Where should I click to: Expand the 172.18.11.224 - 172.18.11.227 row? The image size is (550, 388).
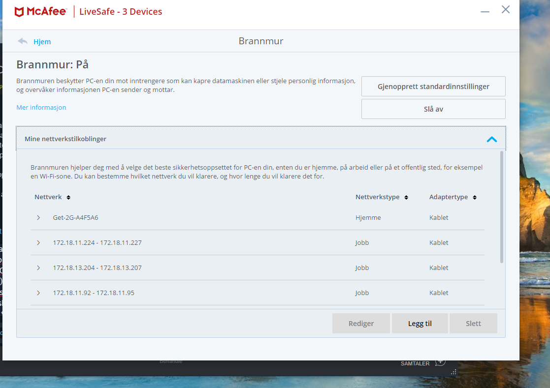click(38, 242)
